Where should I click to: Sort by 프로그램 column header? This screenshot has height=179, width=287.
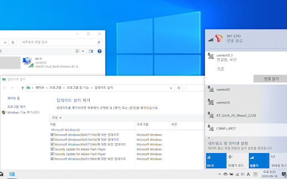point(152,124)
